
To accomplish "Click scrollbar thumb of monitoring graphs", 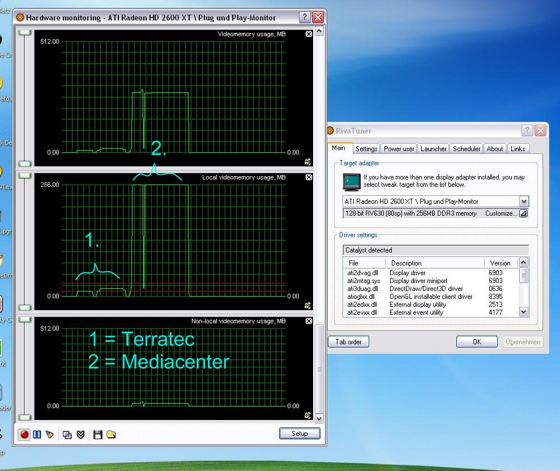I will click(319, 369).
